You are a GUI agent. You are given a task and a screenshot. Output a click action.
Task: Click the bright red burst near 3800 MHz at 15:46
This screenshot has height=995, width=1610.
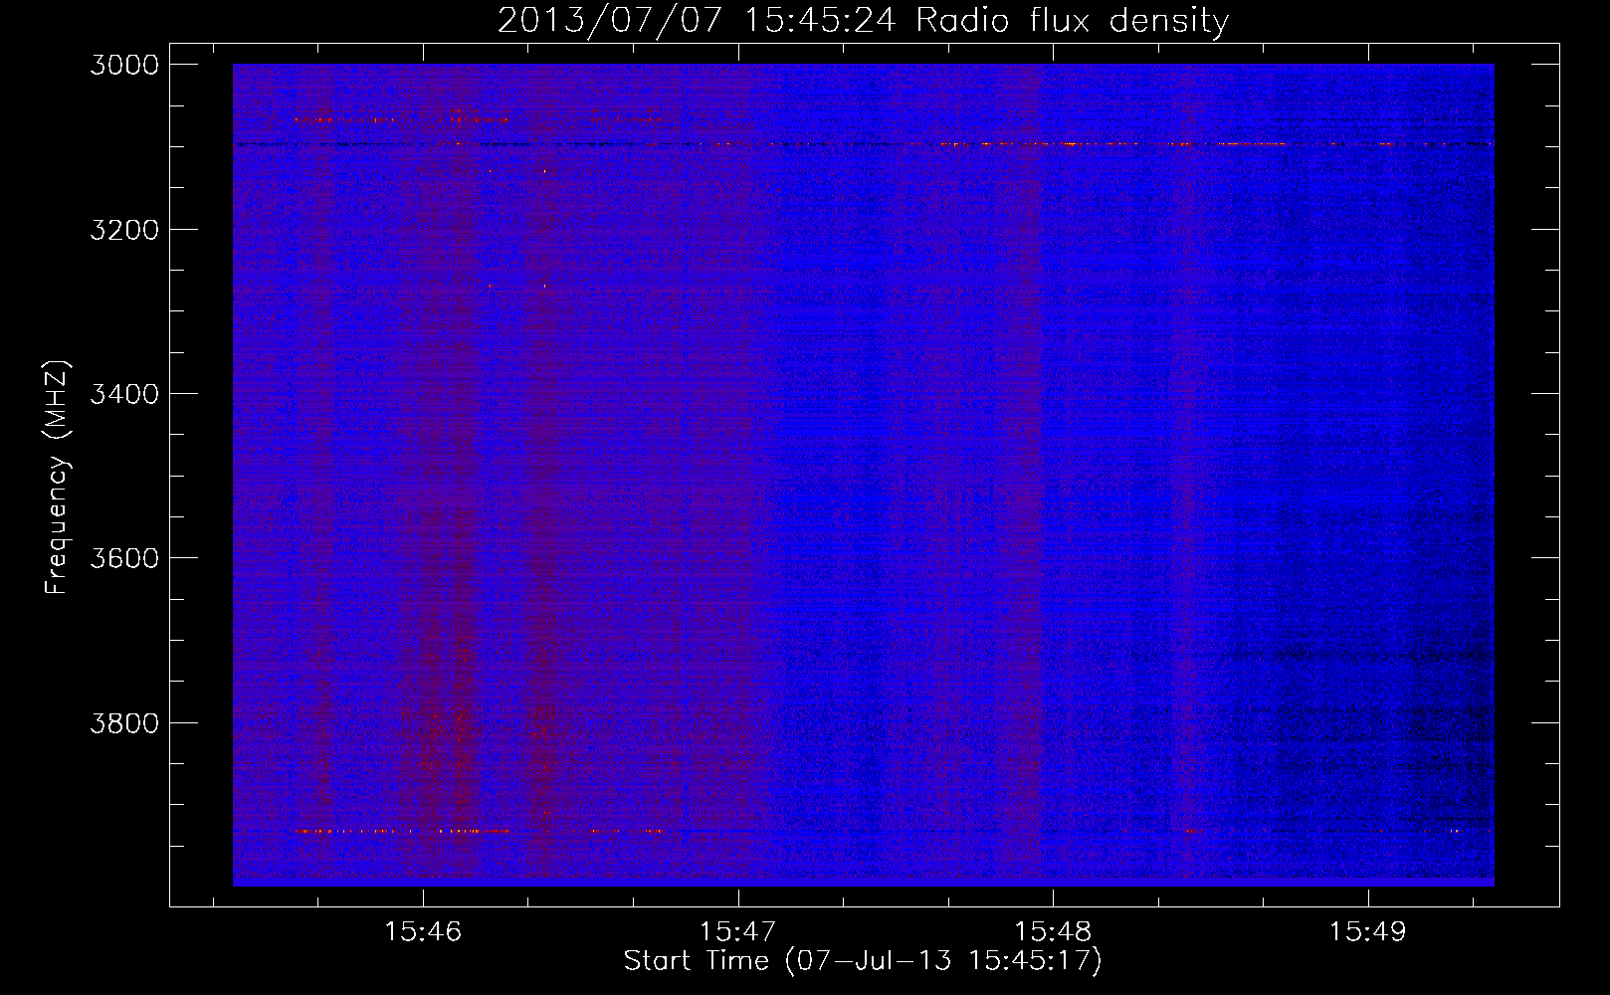click(x=436, y=731)
